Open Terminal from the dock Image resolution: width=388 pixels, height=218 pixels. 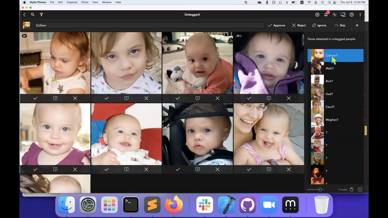pos(131,205)
